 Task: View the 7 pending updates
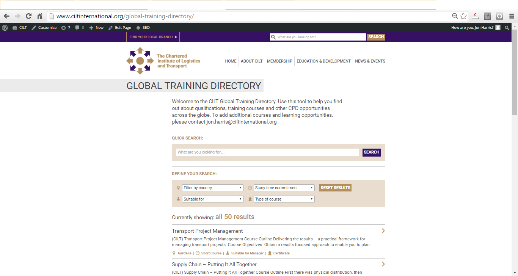tap(66, 28)
